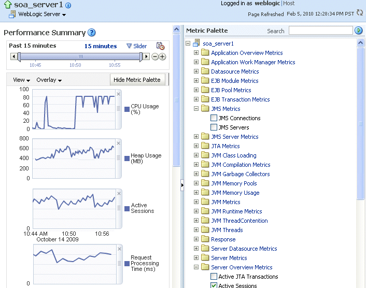
Task: Open the Overlay menu
Action: pyautogui.click(x=49, y=80)
